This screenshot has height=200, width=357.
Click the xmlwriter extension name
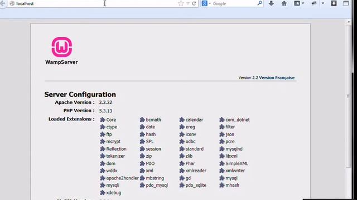pos(235,171)
